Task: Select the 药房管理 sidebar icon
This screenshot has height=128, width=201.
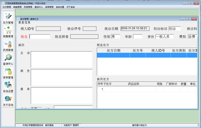Action: click(x=8, y=44)
